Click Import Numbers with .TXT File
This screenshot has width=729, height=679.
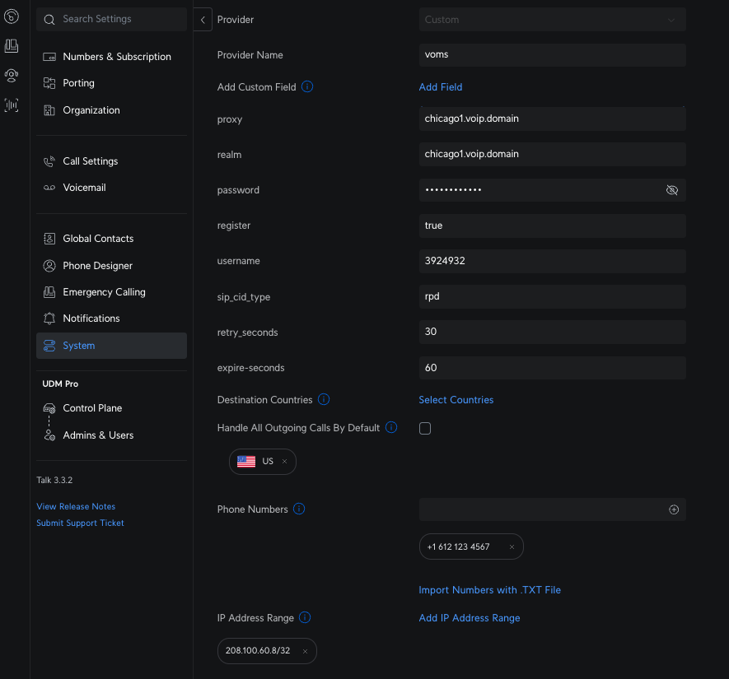point(489,590)
